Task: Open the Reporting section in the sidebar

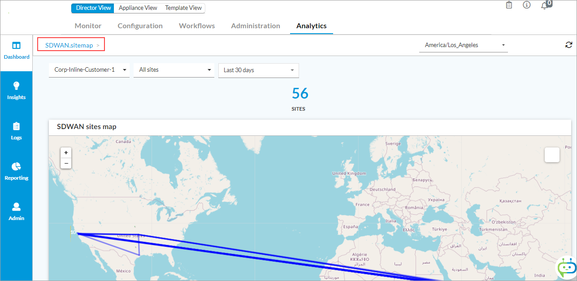Action: (x=17, y=171)
